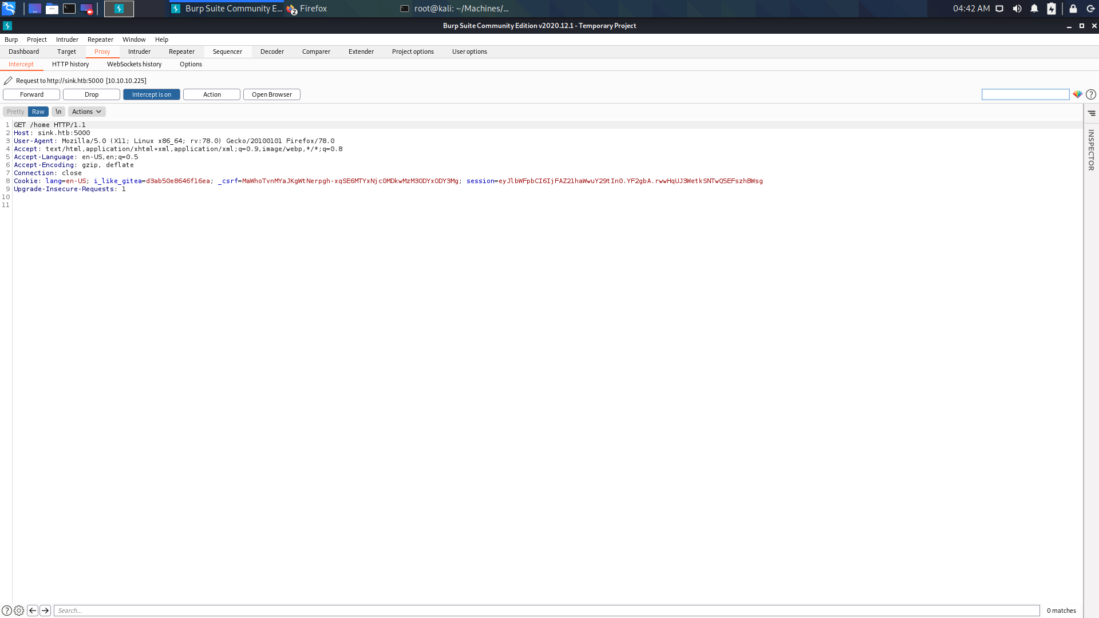Open the help question mark icon near the search box
1099x618 pixels.
pos(1091,94)
